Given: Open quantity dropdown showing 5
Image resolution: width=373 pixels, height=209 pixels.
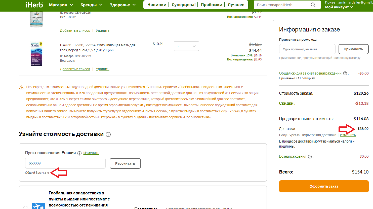Looking at the screenshot, I should pyautogui.click(x=186, y=46).
